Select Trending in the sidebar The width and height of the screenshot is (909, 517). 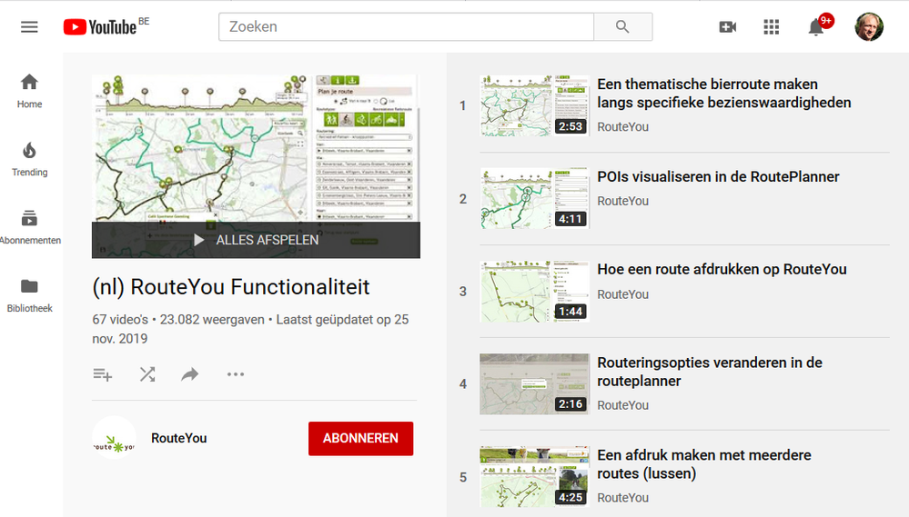pyautogui.click(x=29, y=159)
